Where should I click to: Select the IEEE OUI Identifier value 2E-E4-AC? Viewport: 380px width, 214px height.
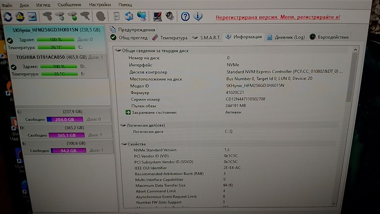(x=232, y=168)
